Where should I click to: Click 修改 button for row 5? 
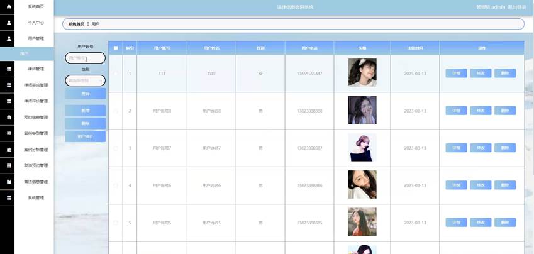tap(481, 223)
